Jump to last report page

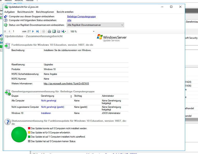point(37,31)
